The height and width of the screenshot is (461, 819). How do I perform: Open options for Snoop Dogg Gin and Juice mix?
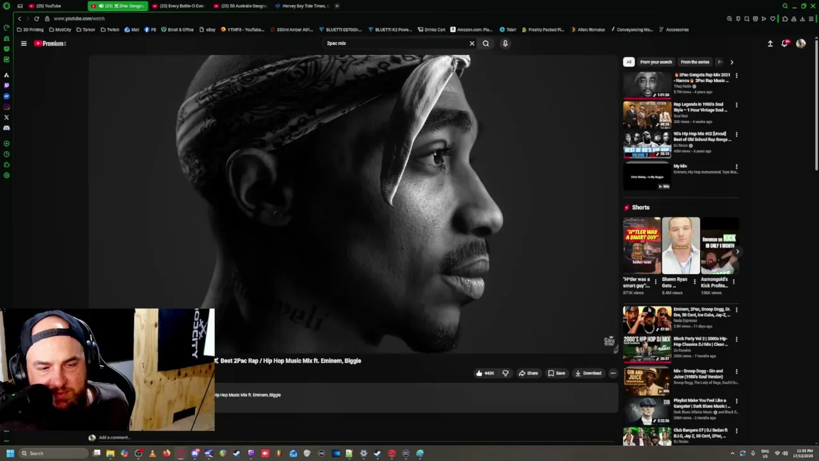tap(736, 371)
